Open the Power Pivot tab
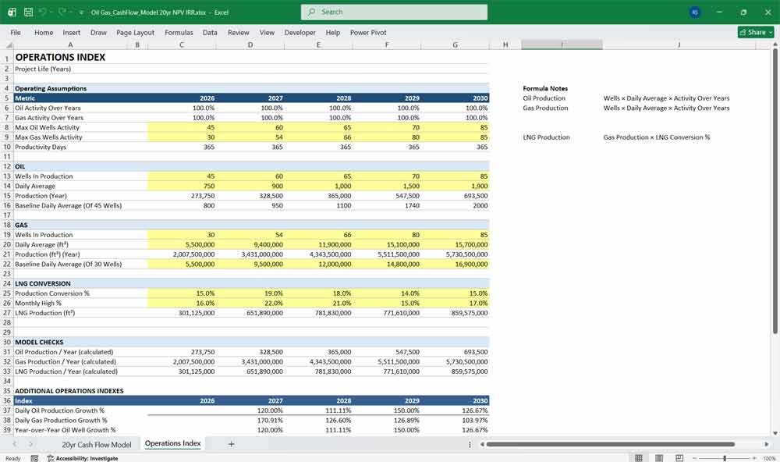The image size is (780, 462). [x=368, y=32]
